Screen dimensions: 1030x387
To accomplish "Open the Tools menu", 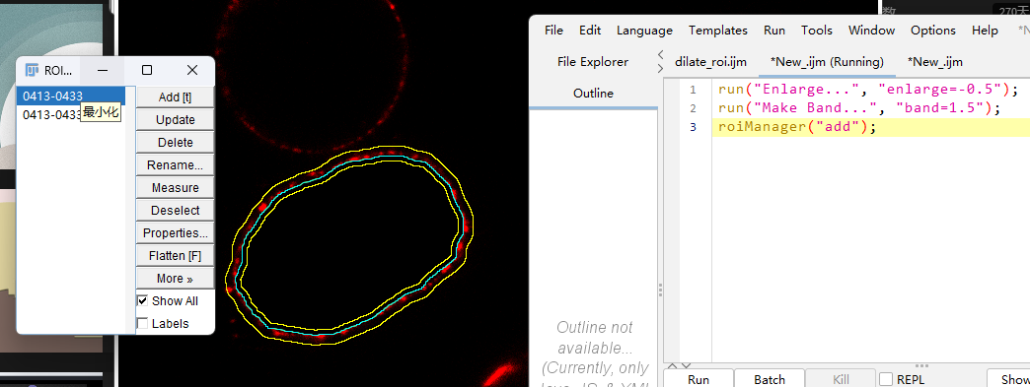I will (x=817, y=31).
